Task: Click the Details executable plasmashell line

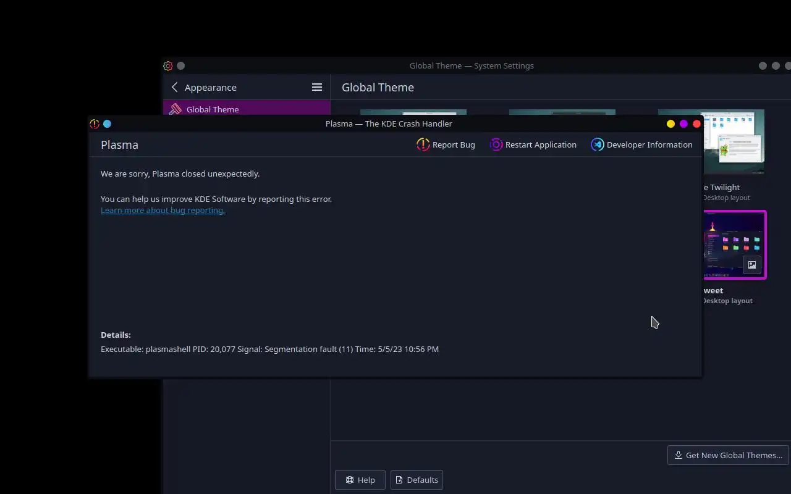Action: tap(269, 349)
